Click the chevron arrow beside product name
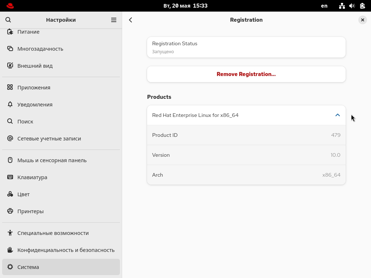371x278 pixels. 337,115
